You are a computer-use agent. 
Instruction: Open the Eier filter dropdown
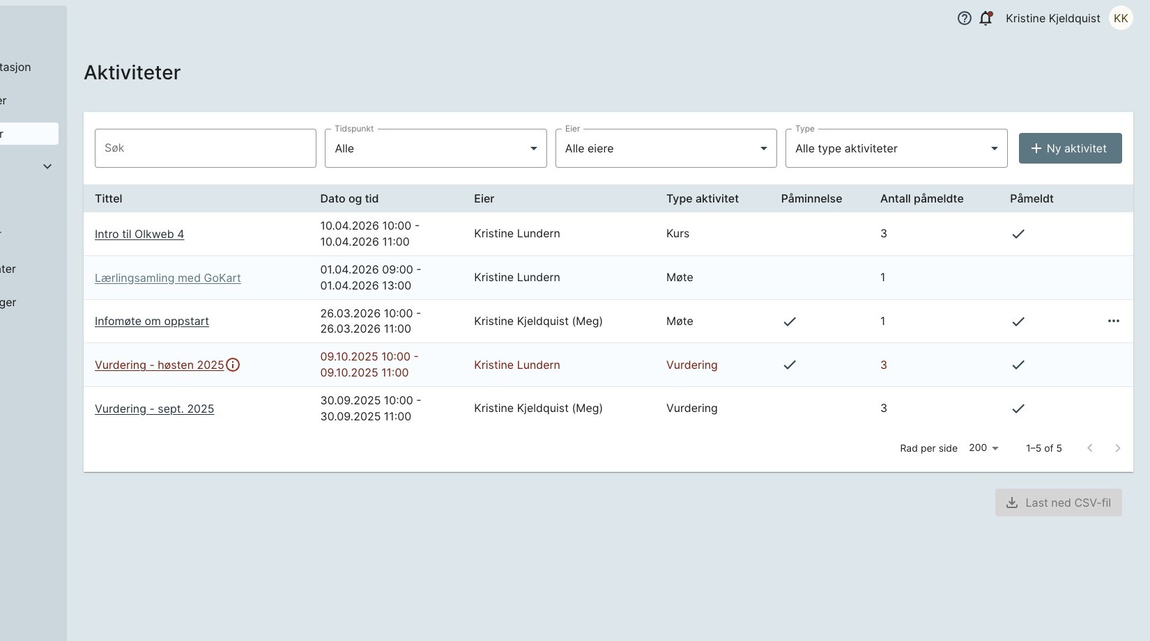point(666,148)
